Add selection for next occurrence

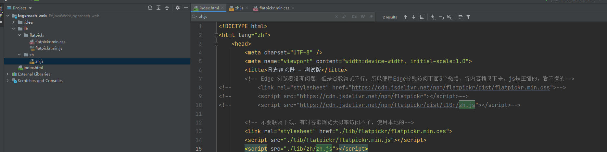click(x=433, y=17)
